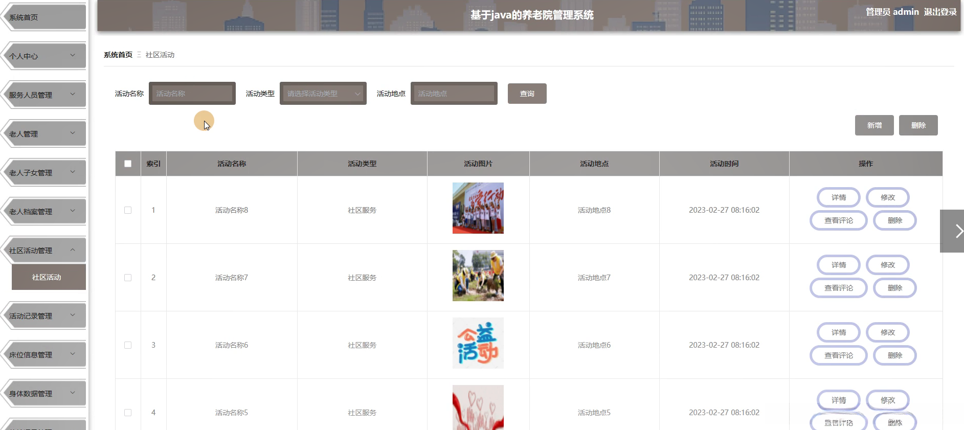964x430 pixels.
Task: Expand the 老人子女管理 sidebar menu
Action: pyautogui.click(x=44, y=173)
